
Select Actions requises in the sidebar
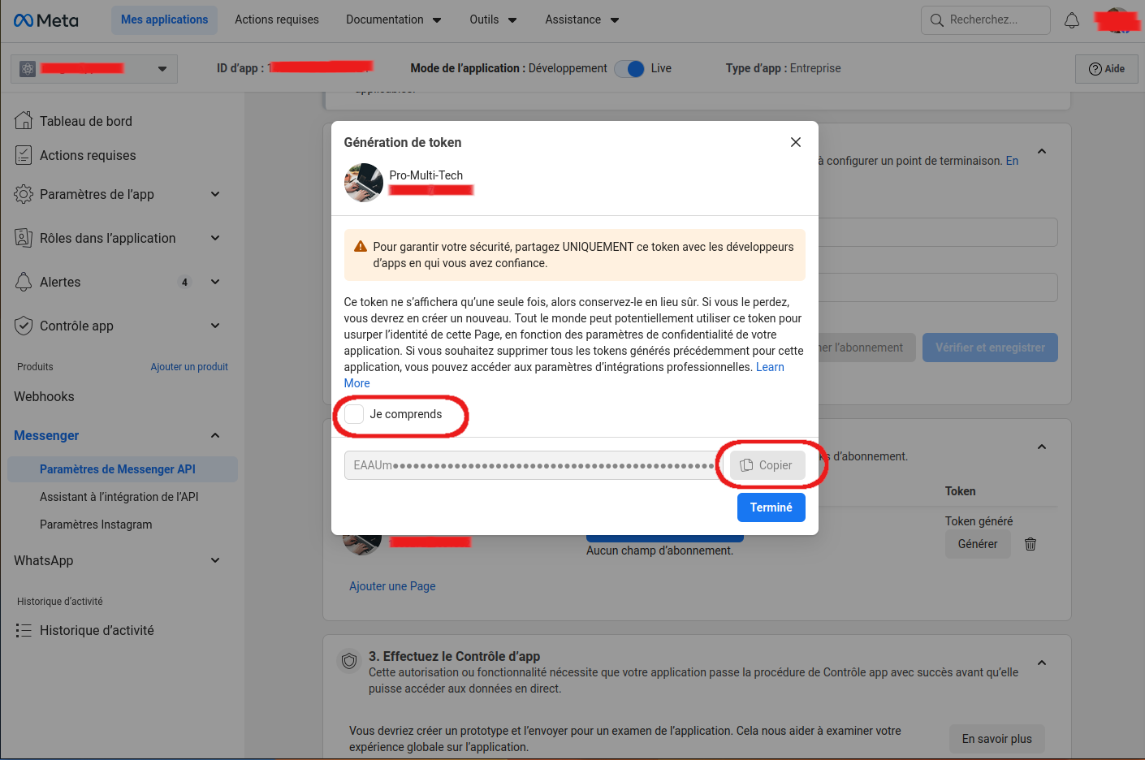88,155
